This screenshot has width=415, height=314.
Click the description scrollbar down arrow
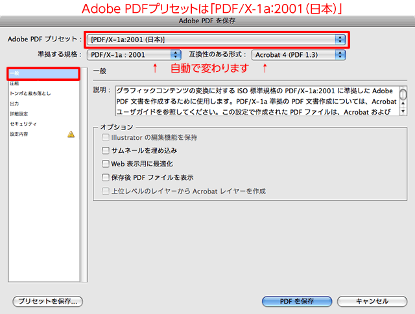[x=403, y=111]
